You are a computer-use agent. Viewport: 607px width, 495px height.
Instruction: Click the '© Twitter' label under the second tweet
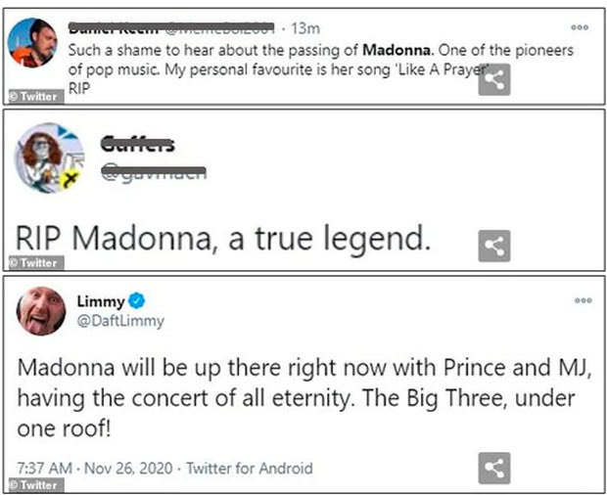[33, 262]
